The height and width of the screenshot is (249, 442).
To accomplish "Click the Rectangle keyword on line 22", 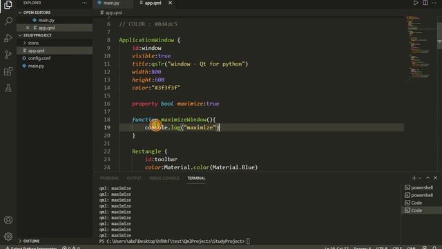I will pos(146,151).
